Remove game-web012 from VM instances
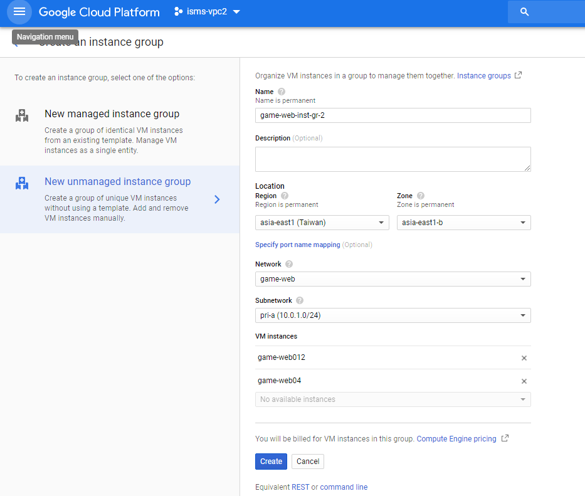Image resolution: width=585 pixels, height=496 pixels. (524, 358)
